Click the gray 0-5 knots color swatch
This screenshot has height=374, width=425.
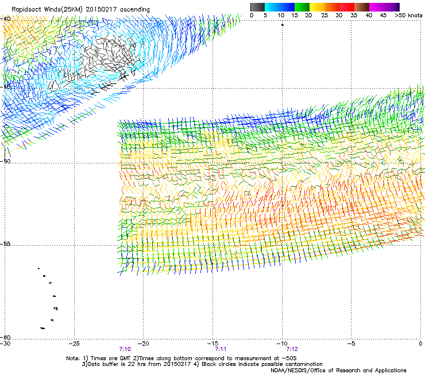(258, 7)
